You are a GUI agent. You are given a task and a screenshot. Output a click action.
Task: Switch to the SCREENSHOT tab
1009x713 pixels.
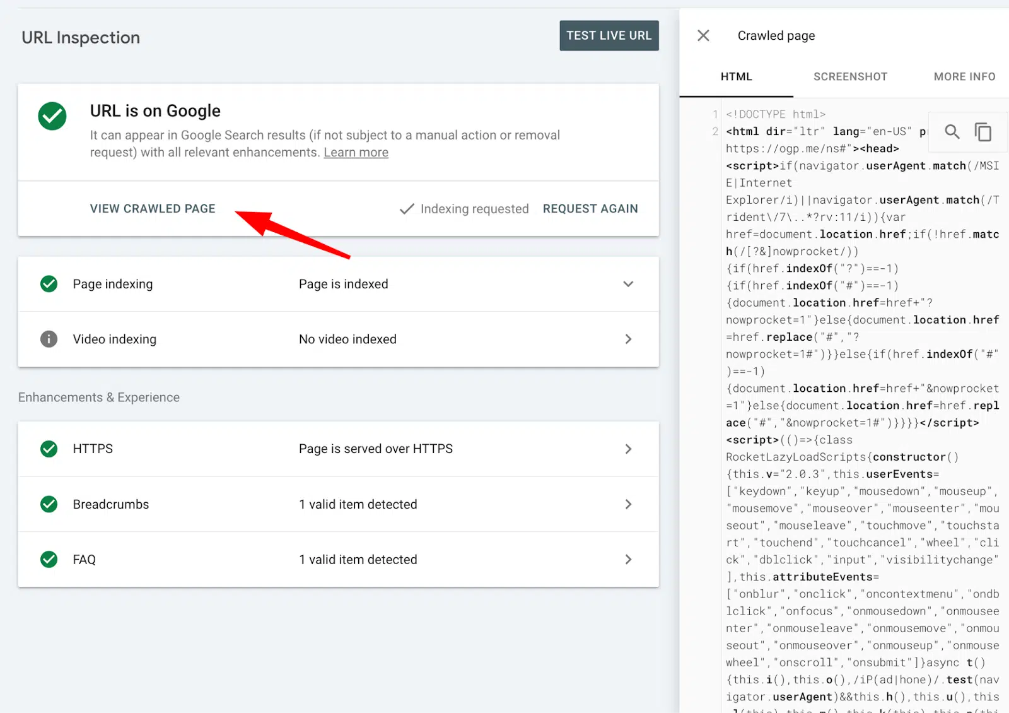(x=850, y=76)
